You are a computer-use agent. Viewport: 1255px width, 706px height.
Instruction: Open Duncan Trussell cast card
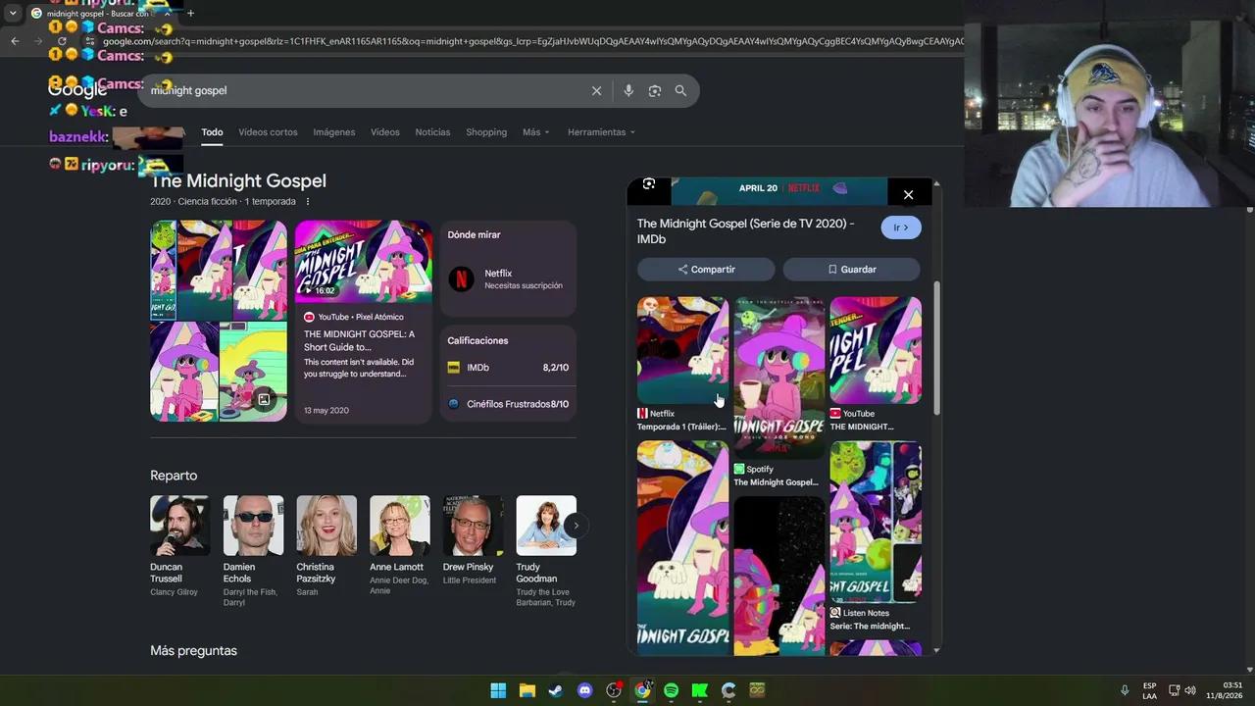pos(179,546)
